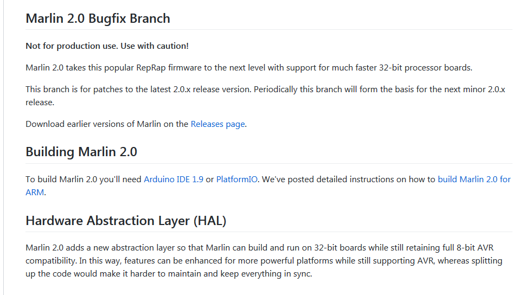Click the word RepRap in the intro paragraph

151,68
